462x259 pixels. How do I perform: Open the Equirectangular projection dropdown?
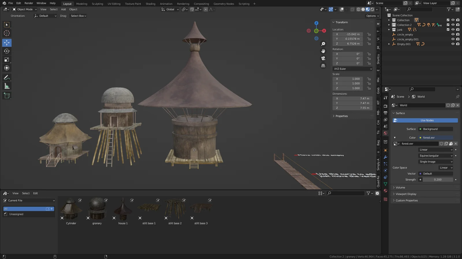point(435,155)
